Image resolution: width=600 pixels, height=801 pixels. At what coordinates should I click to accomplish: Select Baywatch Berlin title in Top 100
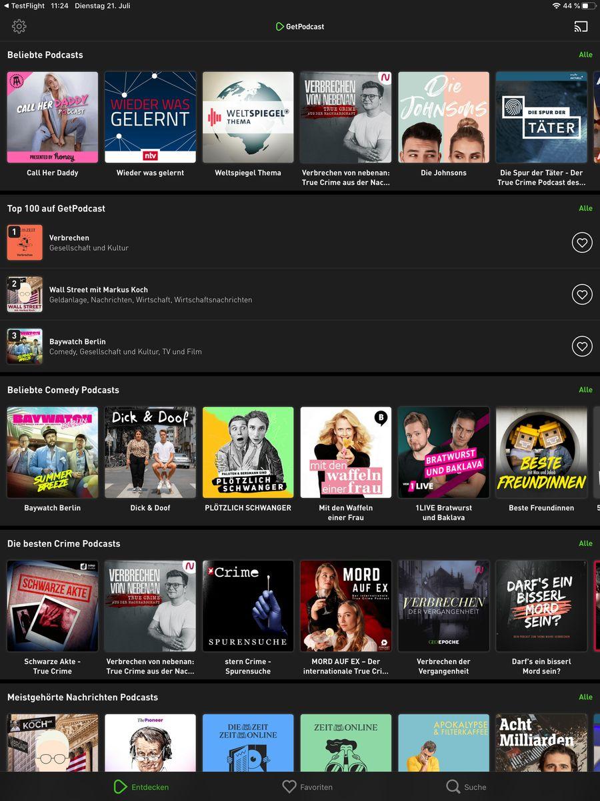(77, 342)
